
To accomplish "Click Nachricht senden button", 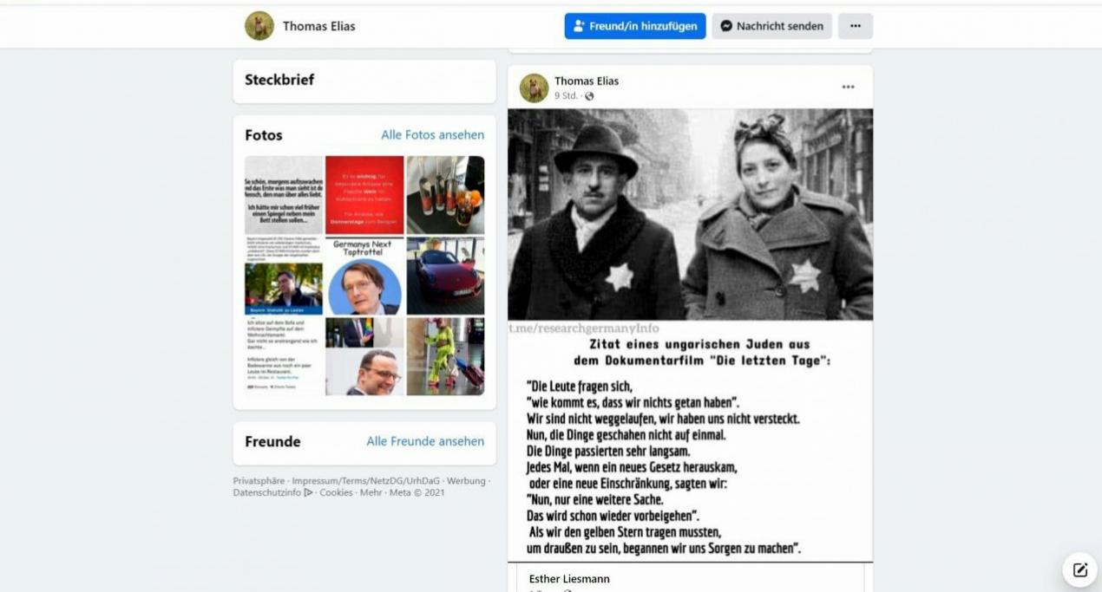I will 771,26.
